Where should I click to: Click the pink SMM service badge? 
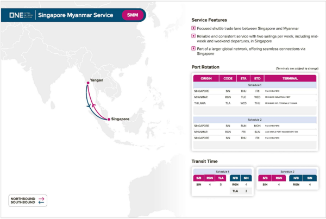pos(132,15)
